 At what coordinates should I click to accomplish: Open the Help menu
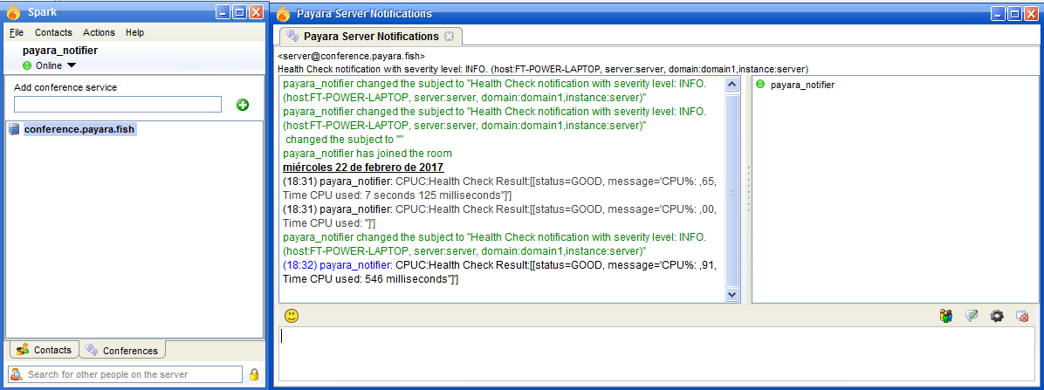[134, 32]
